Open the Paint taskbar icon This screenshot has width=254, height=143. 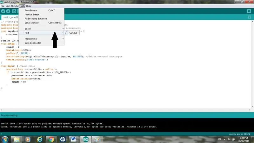(x=97, y=140)
